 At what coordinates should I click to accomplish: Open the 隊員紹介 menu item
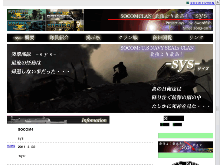click(59, 38)
